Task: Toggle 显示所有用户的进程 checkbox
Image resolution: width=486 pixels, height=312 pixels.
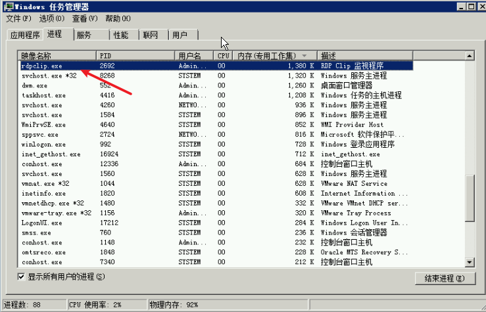Action: point(21,277)
